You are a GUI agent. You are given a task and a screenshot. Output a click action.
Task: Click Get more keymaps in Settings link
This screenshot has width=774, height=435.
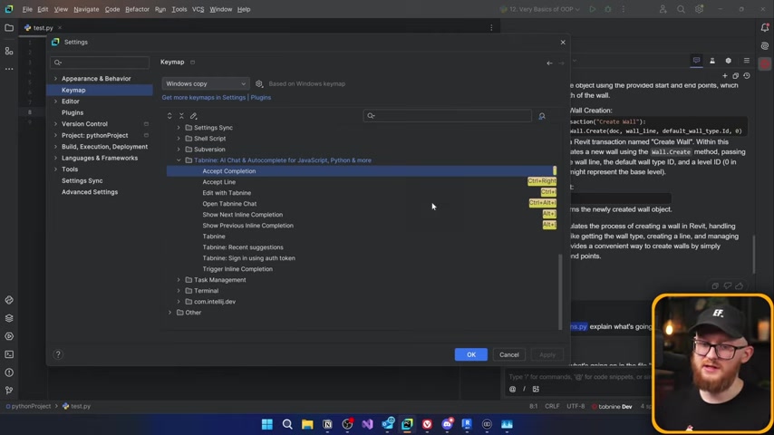click(x=203, y=98)
